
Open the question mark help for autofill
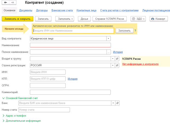click(x=135, y=31)
